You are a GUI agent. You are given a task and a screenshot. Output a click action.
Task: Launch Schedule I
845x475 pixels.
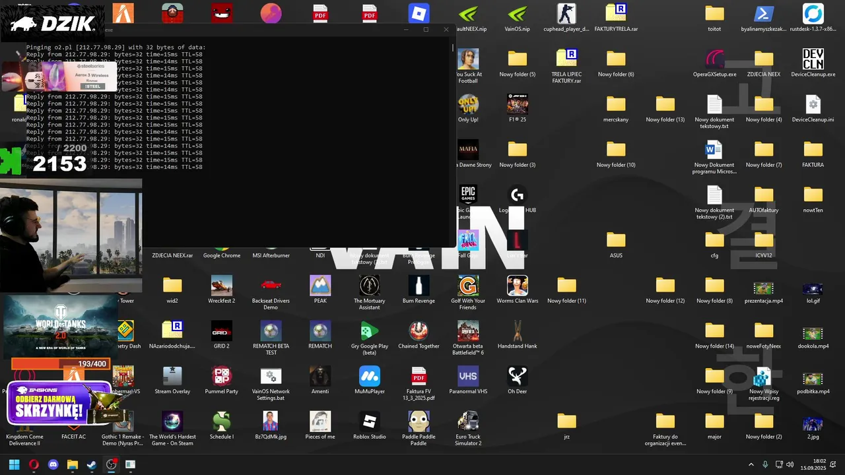pos(222,426)
